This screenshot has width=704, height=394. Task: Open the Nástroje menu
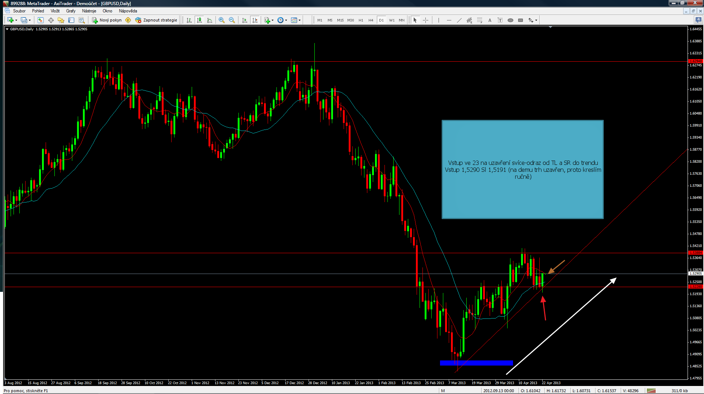tap(89, 11)
